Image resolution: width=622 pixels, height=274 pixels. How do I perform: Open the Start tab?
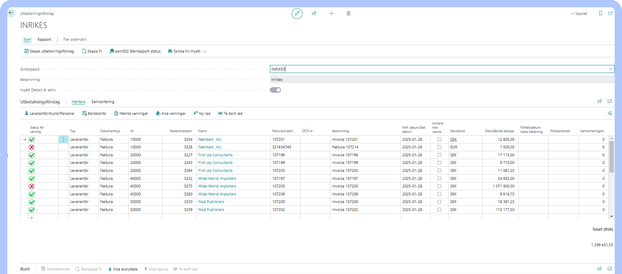[27, 39]
